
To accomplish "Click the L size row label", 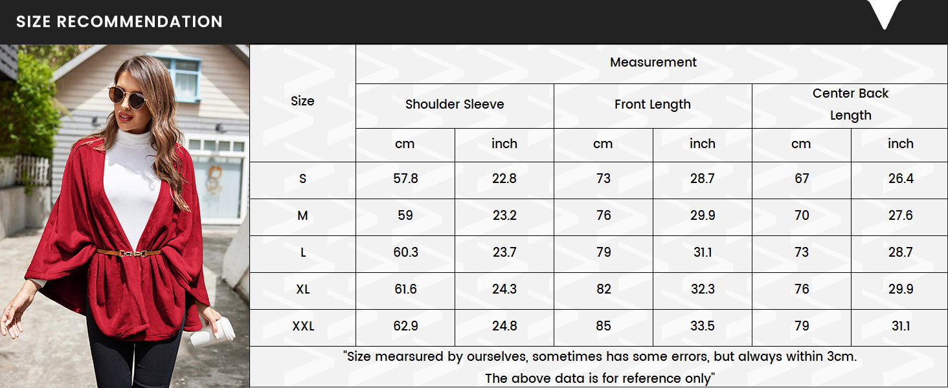I will pyautogui.click(x=302, y=253).
